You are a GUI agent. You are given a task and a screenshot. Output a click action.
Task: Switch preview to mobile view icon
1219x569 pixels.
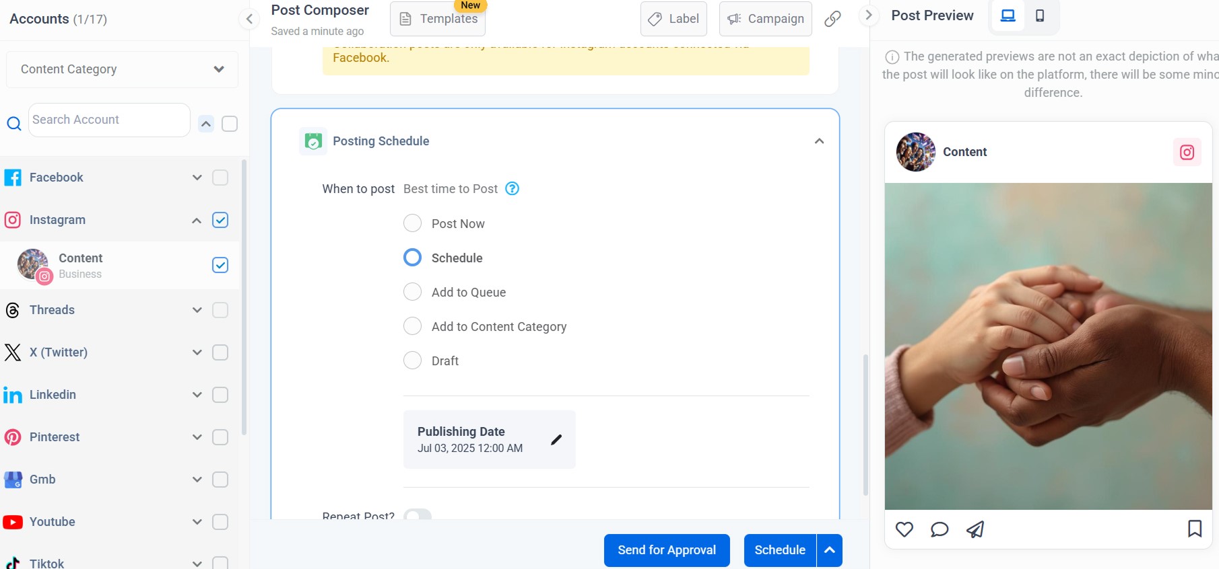[1040, 15]
